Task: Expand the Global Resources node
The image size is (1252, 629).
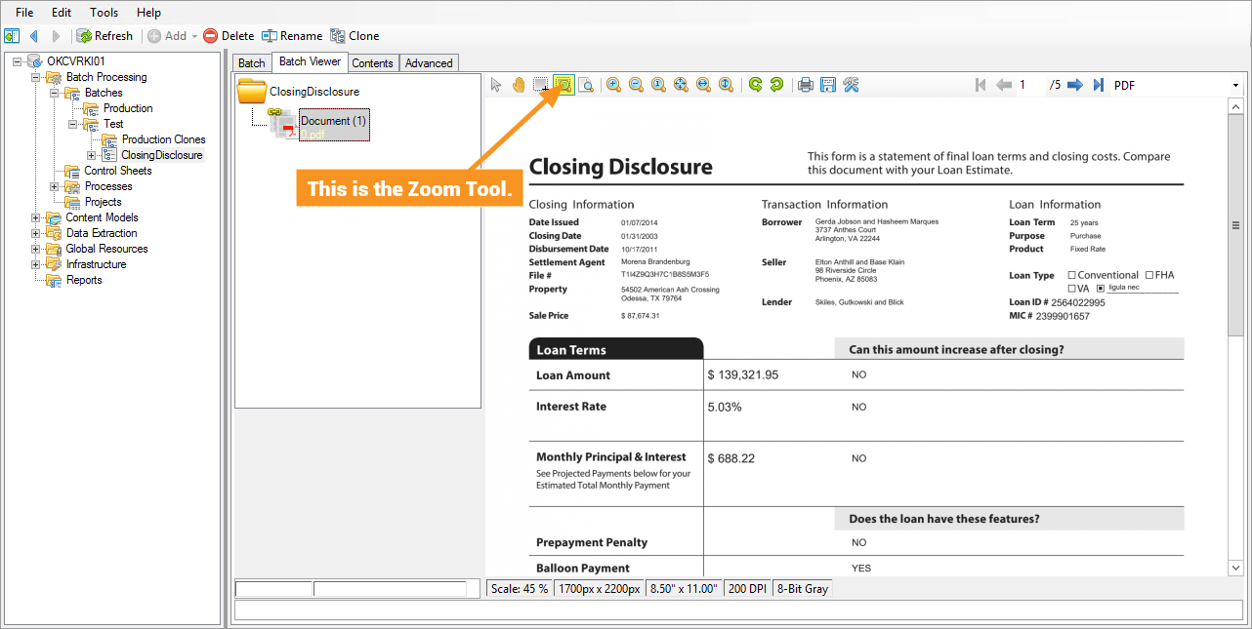Action: tap(36, 249)
